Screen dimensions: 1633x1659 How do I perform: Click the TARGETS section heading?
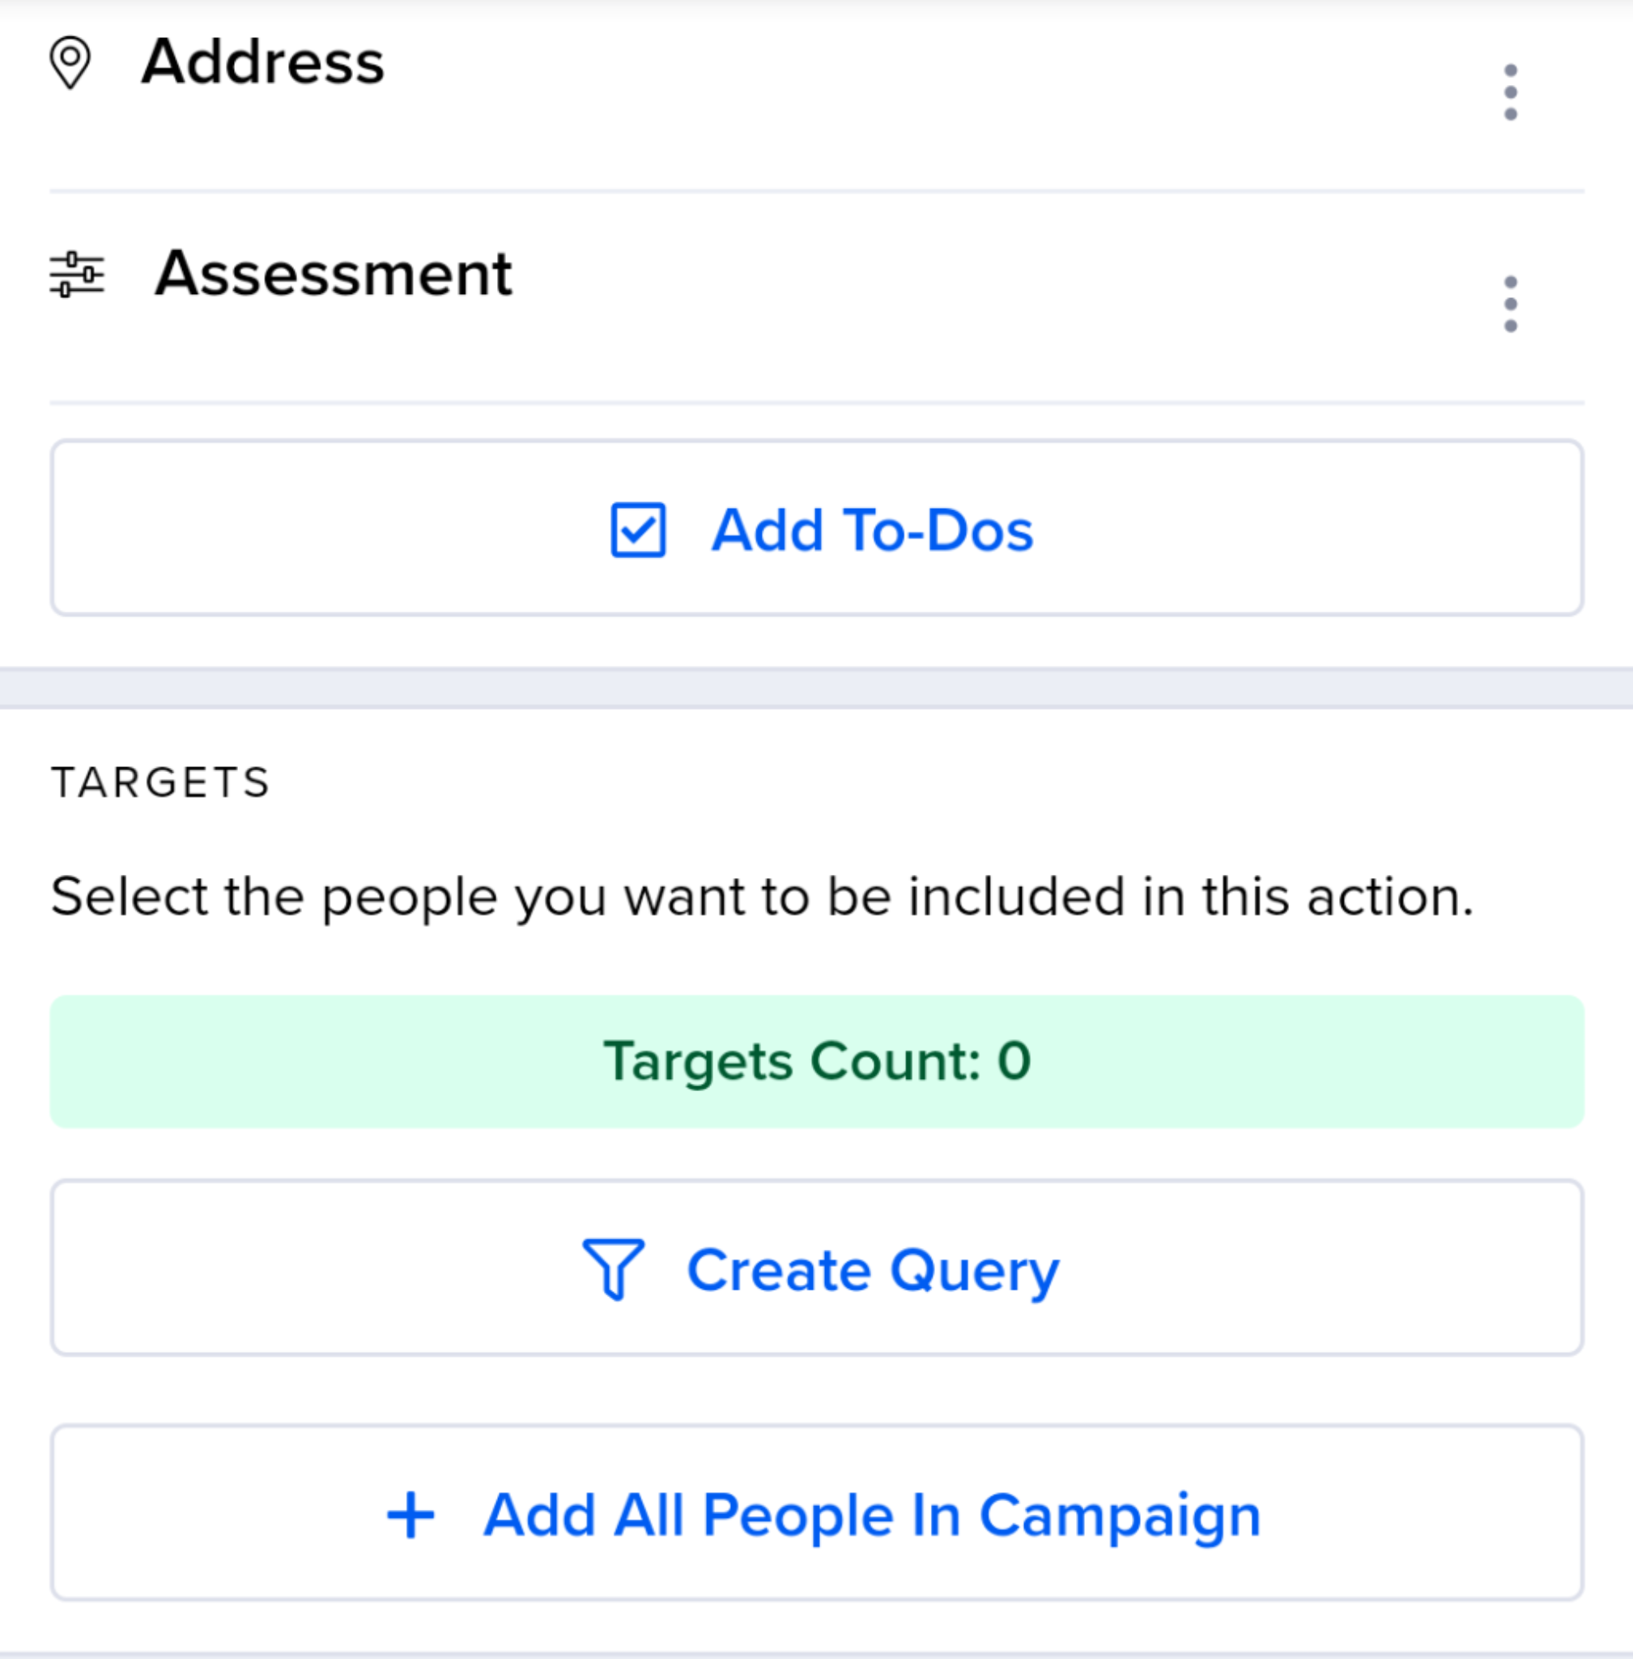[x=161, y=779]
